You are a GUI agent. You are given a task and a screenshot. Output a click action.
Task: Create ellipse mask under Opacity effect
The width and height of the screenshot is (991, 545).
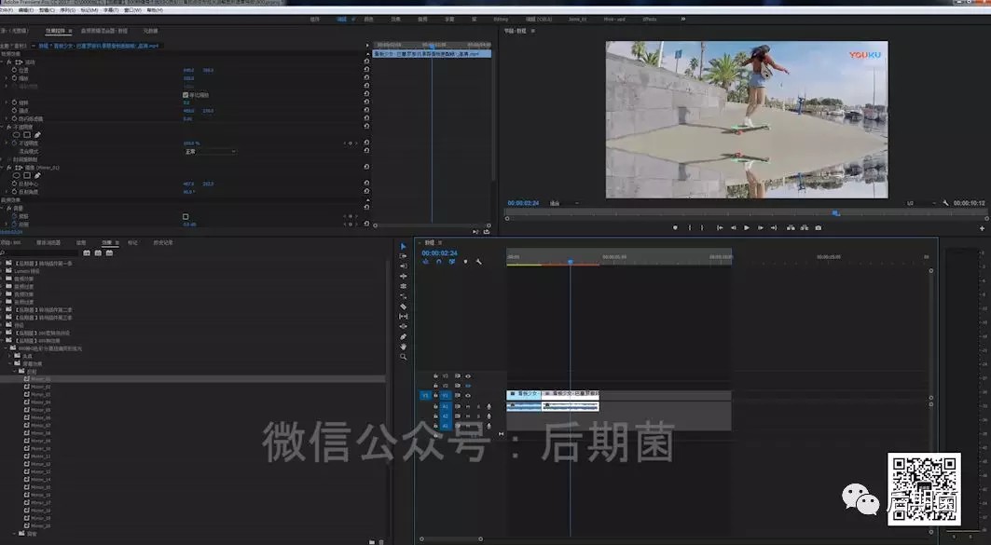(x=17, y=135)
